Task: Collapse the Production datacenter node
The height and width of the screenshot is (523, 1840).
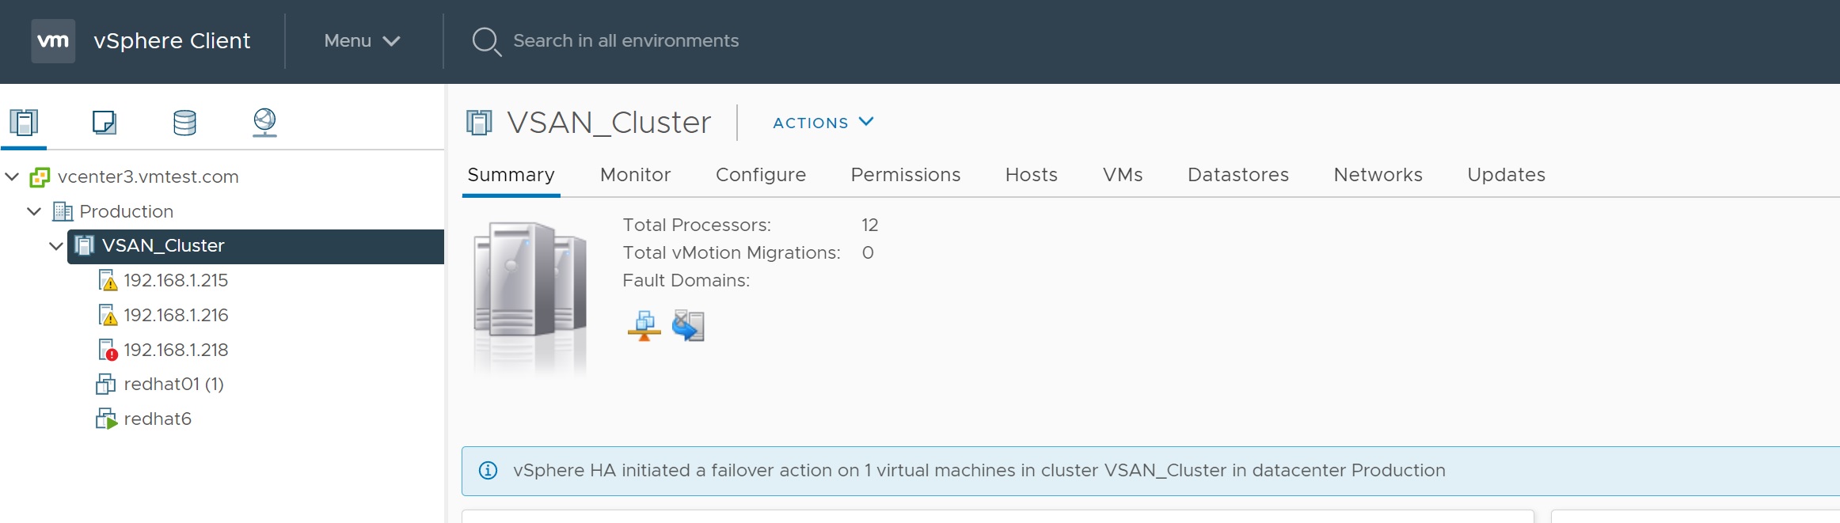Action: [34, 211]
